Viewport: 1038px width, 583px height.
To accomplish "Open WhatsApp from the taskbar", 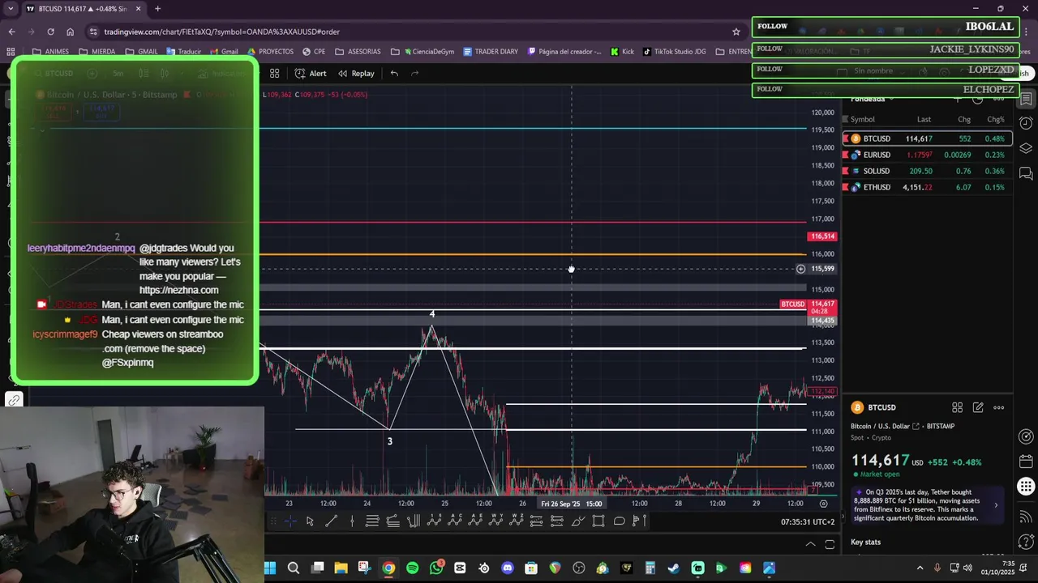I will coord(436,568).
